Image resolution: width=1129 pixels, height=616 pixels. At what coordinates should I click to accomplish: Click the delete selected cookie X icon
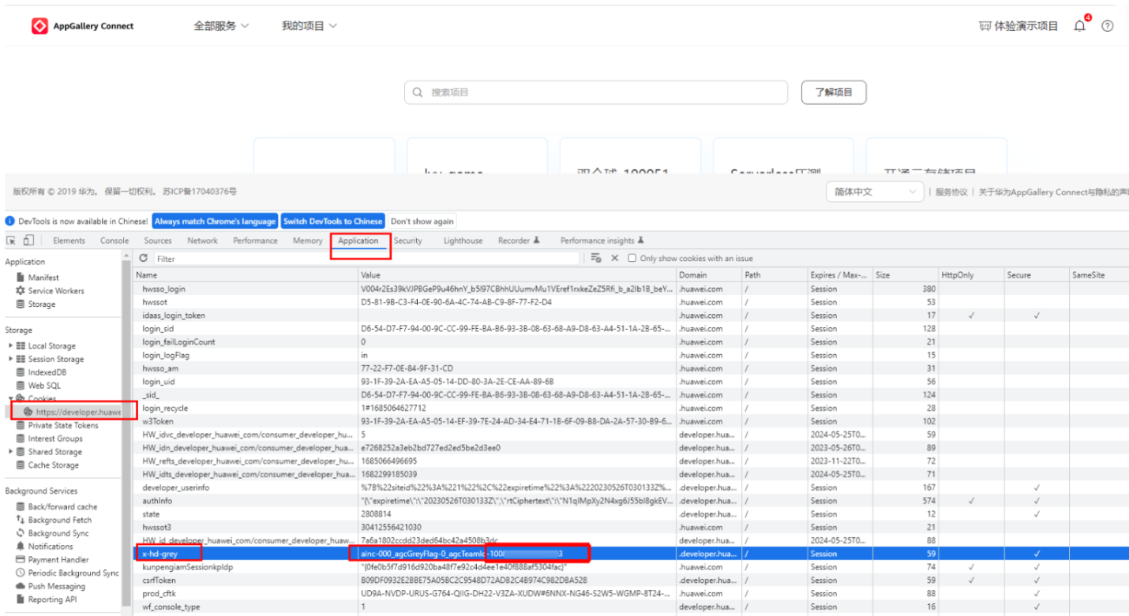tap(615, 258)
